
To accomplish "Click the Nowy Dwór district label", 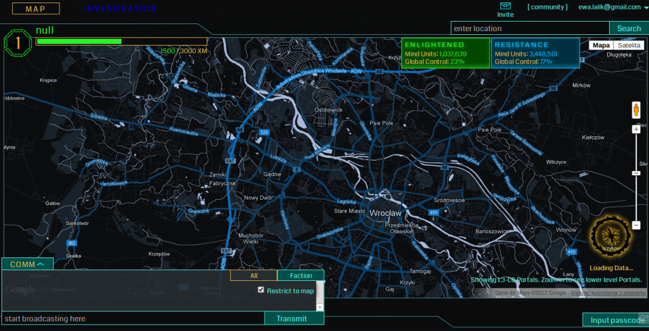I will [x=259, y=198].
